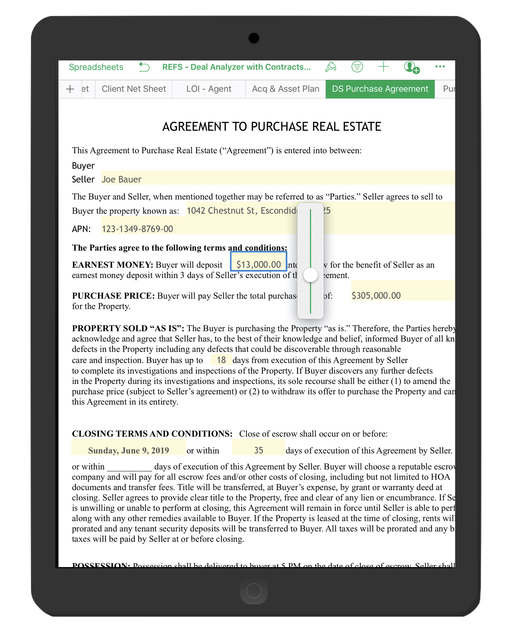
Task: Tap the PROPERTY SOLD "AS IS": heading
Action: point(128,328)
